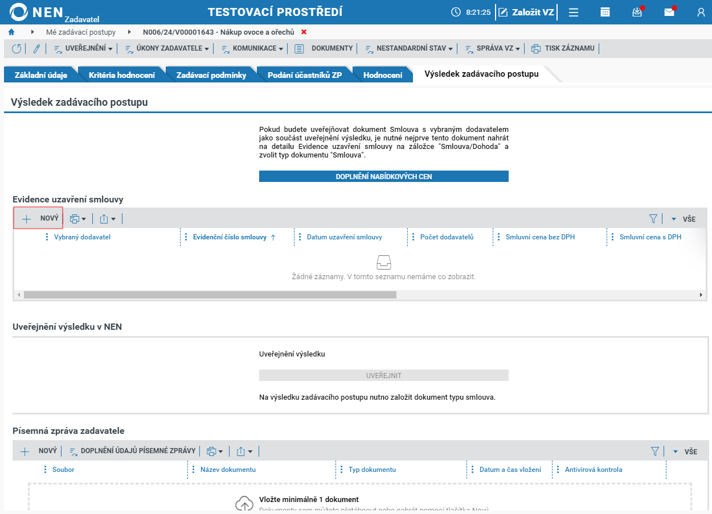Viewport: 712px width, 514px height.
Task: Open the VŠE dropdown in Písemná zpráva
Action: pos(684,451)
